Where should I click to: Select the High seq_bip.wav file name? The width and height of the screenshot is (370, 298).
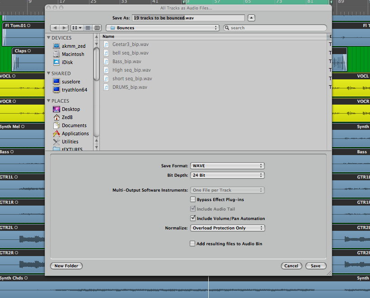point(131,70)
